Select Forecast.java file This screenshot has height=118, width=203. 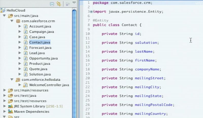tap(40, 48)
